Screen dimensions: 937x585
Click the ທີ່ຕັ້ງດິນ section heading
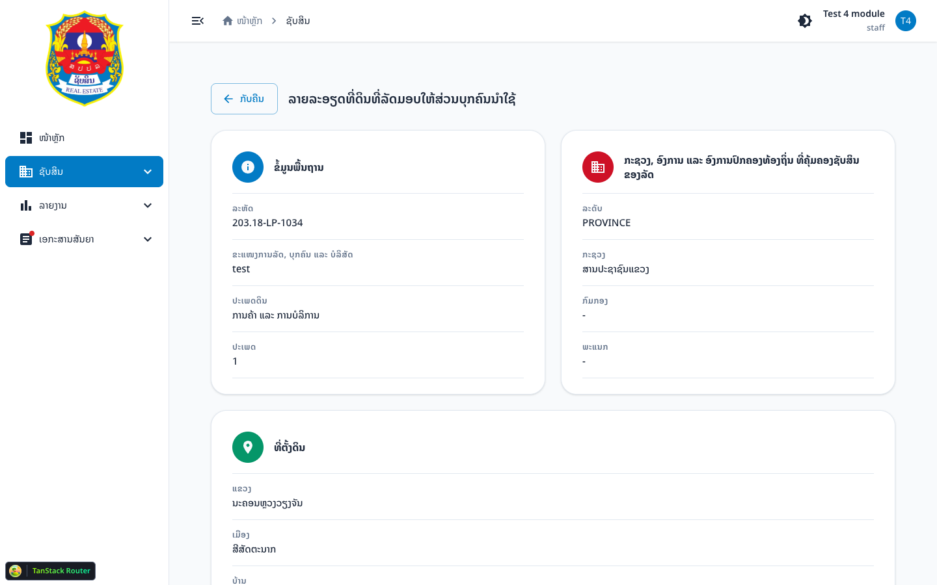(x=290, y=447)
